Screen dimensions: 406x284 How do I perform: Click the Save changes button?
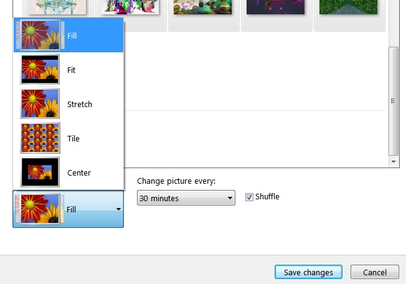(308, 272)
